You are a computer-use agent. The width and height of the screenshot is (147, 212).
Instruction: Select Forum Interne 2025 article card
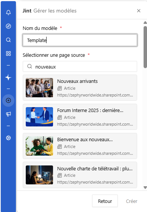click(x=80, y=117)
